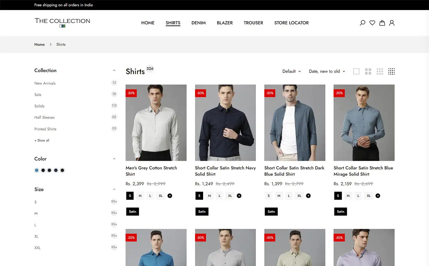
Task: Open the wishlist heart icon
Action: (x=372, y=22)
